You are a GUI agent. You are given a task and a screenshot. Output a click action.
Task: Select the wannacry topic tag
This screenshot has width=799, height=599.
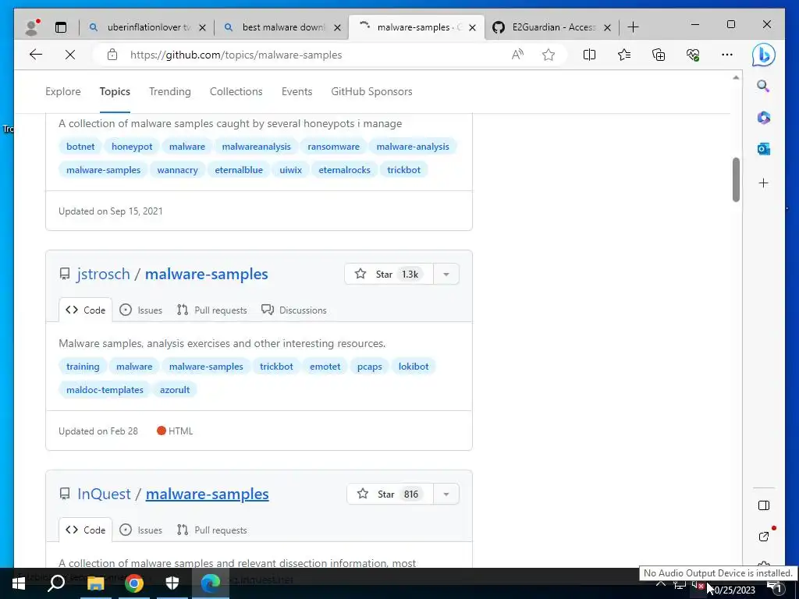point(177,170)
